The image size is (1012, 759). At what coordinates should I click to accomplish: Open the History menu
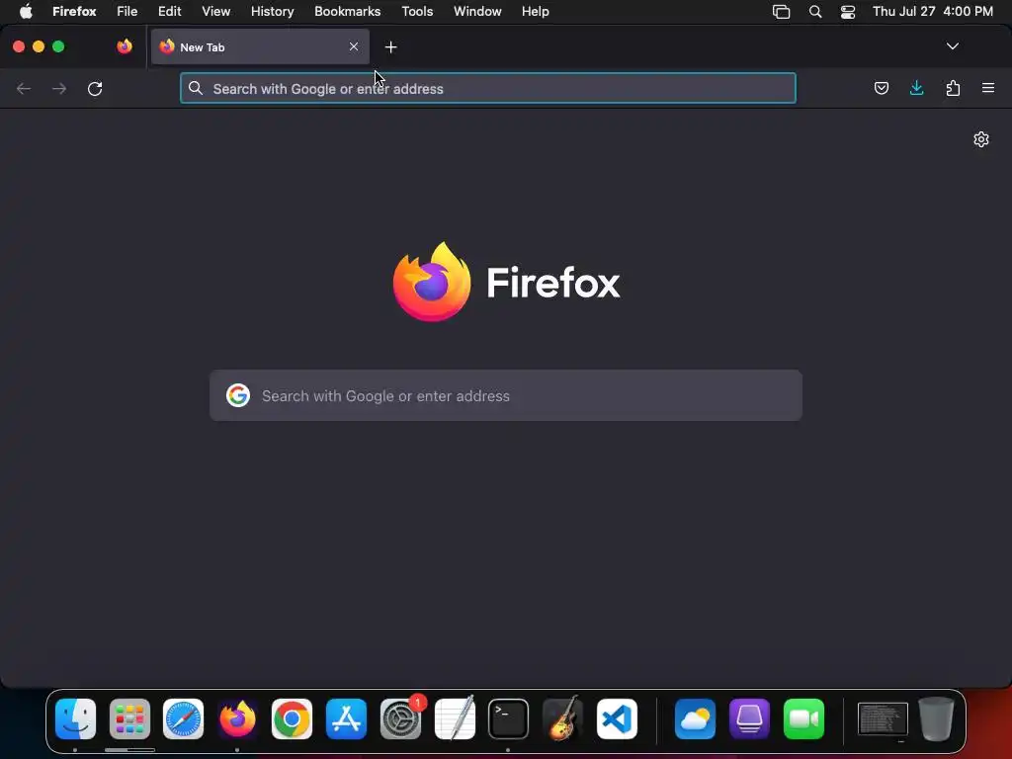273,11
